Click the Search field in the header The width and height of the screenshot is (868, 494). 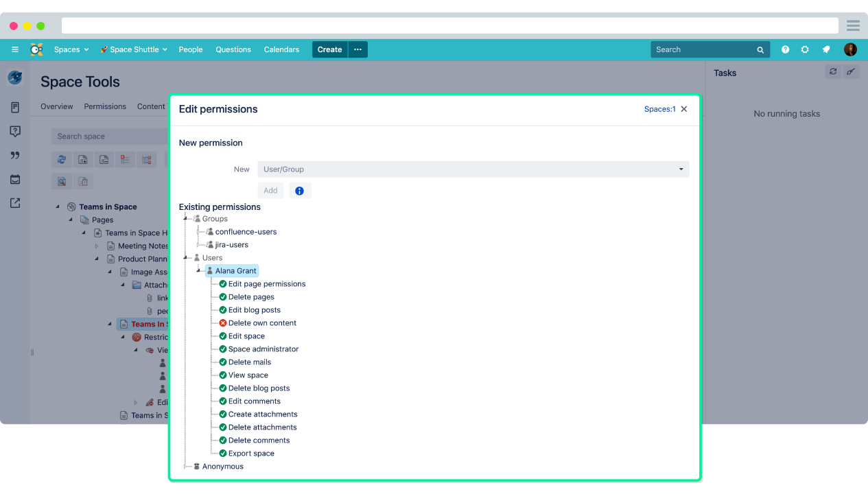tap(704, 49)
